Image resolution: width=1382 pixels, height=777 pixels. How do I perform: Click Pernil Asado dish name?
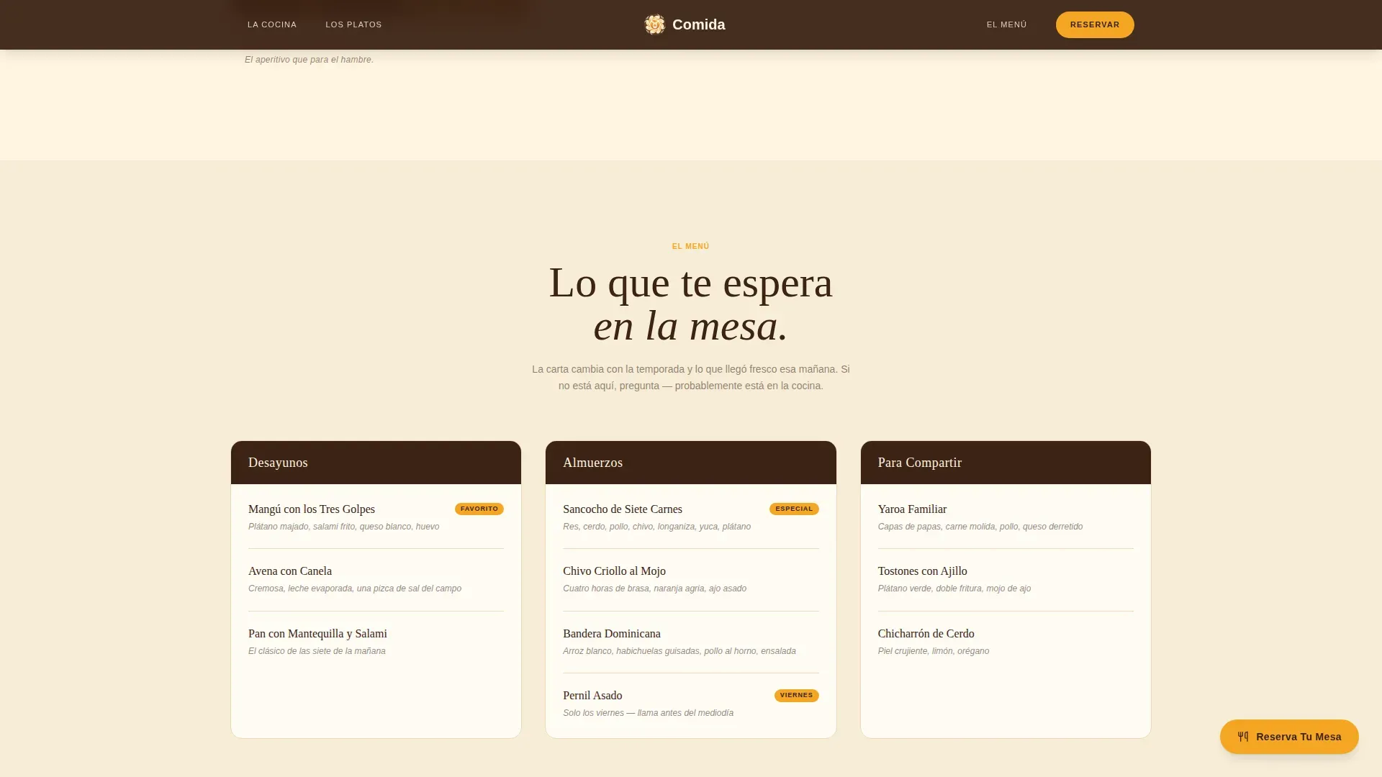point(592,696)
